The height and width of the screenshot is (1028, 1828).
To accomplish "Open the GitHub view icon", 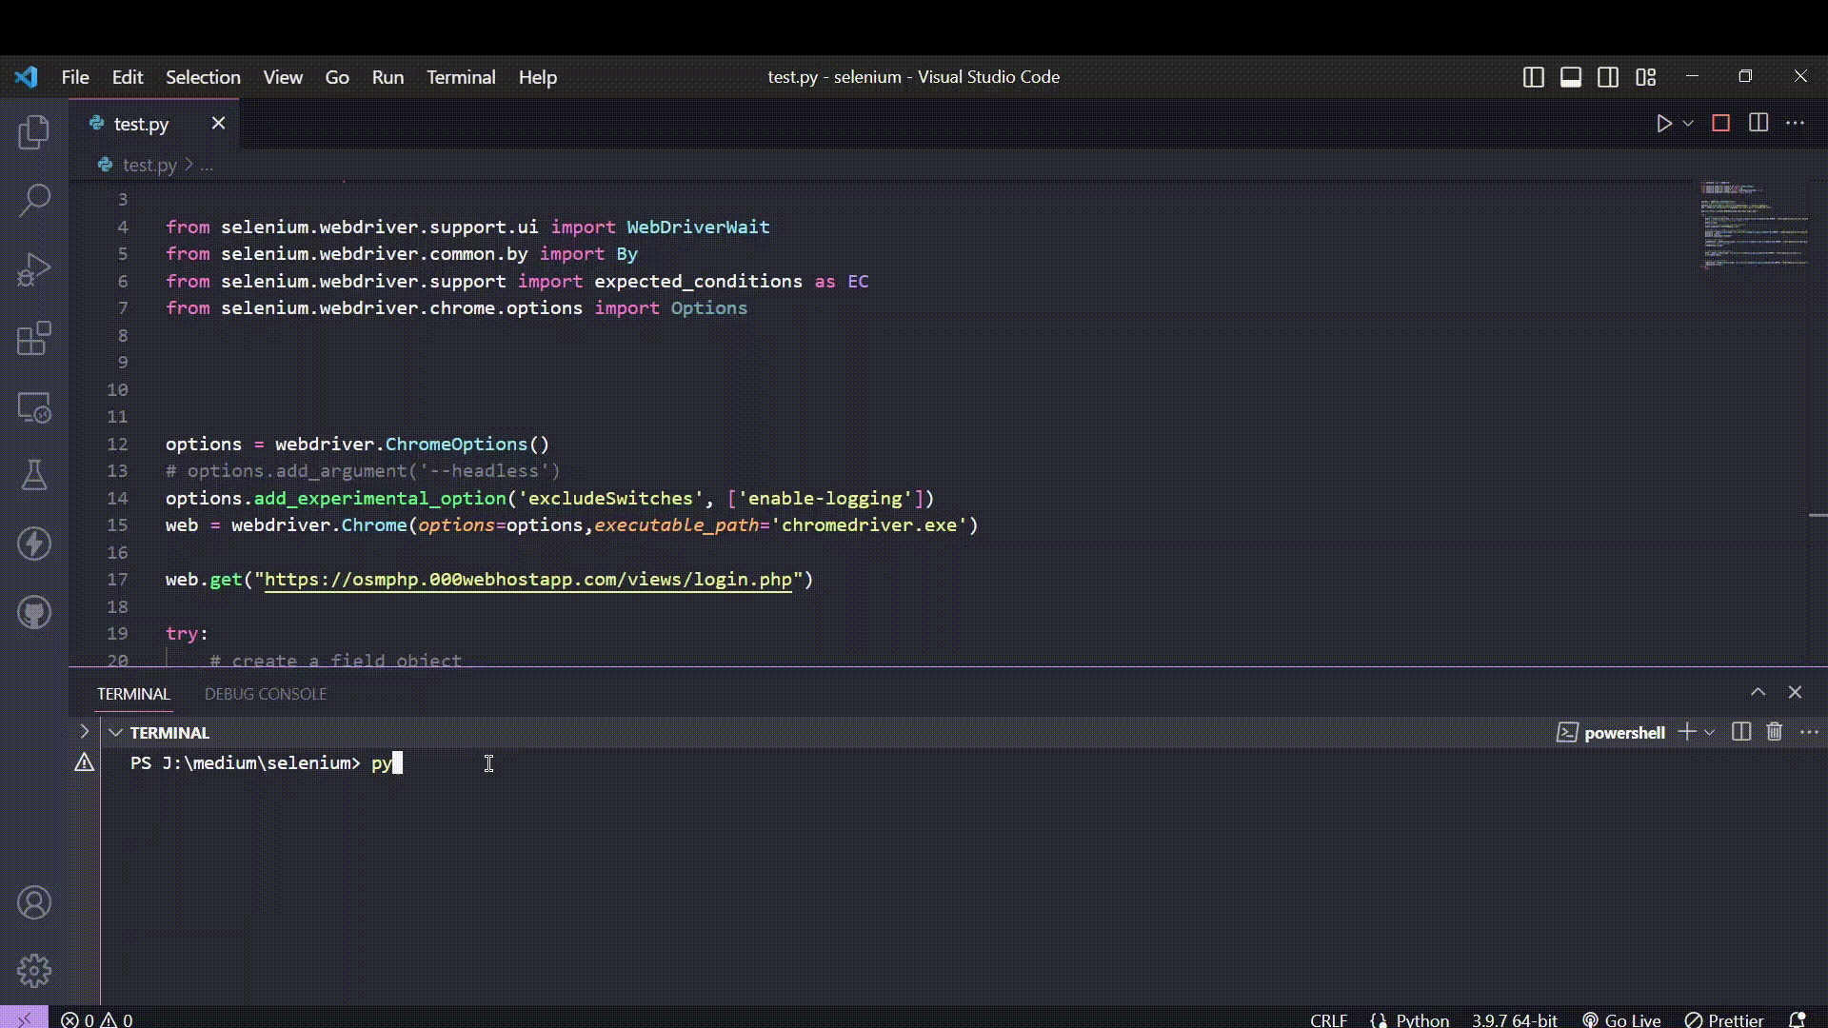I will point(34,612).
